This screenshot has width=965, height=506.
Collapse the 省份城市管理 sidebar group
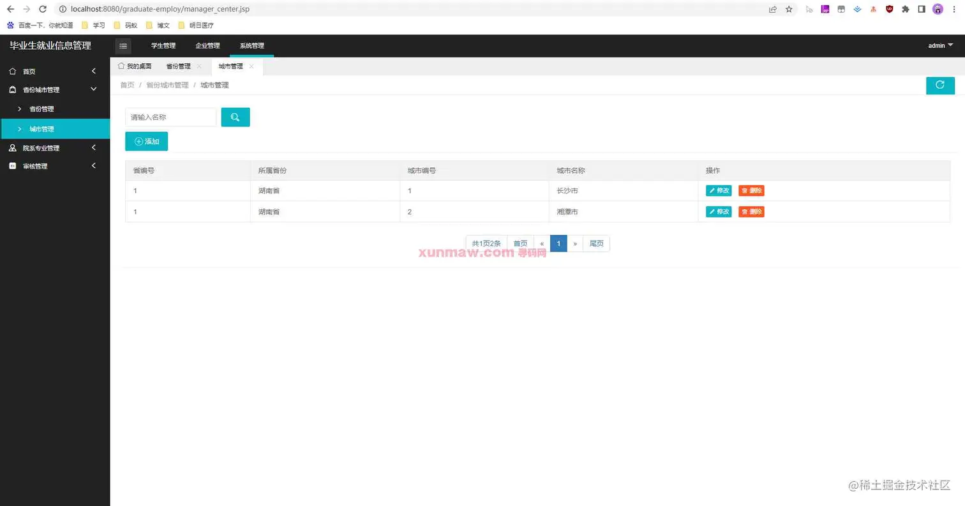click(94, 89)
